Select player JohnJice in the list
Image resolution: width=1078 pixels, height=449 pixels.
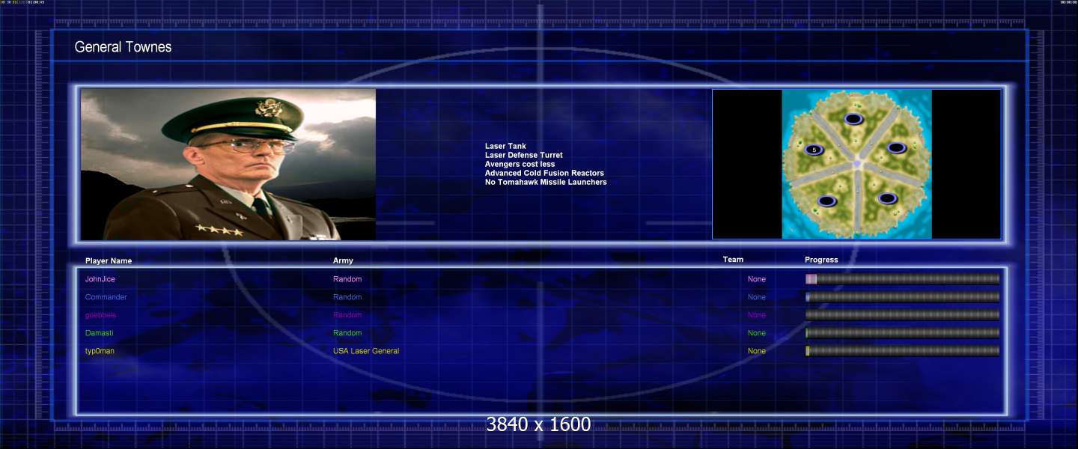click(100, 279)
